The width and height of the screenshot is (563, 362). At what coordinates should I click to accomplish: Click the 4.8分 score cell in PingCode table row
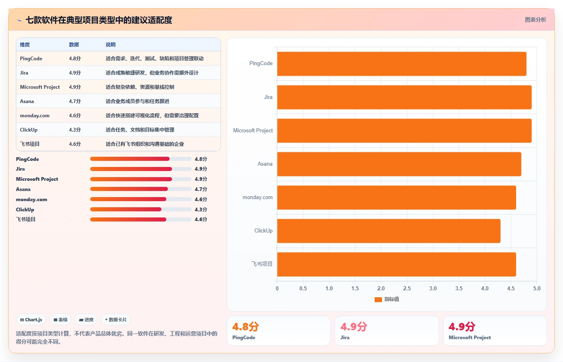[x=75, y=59]
